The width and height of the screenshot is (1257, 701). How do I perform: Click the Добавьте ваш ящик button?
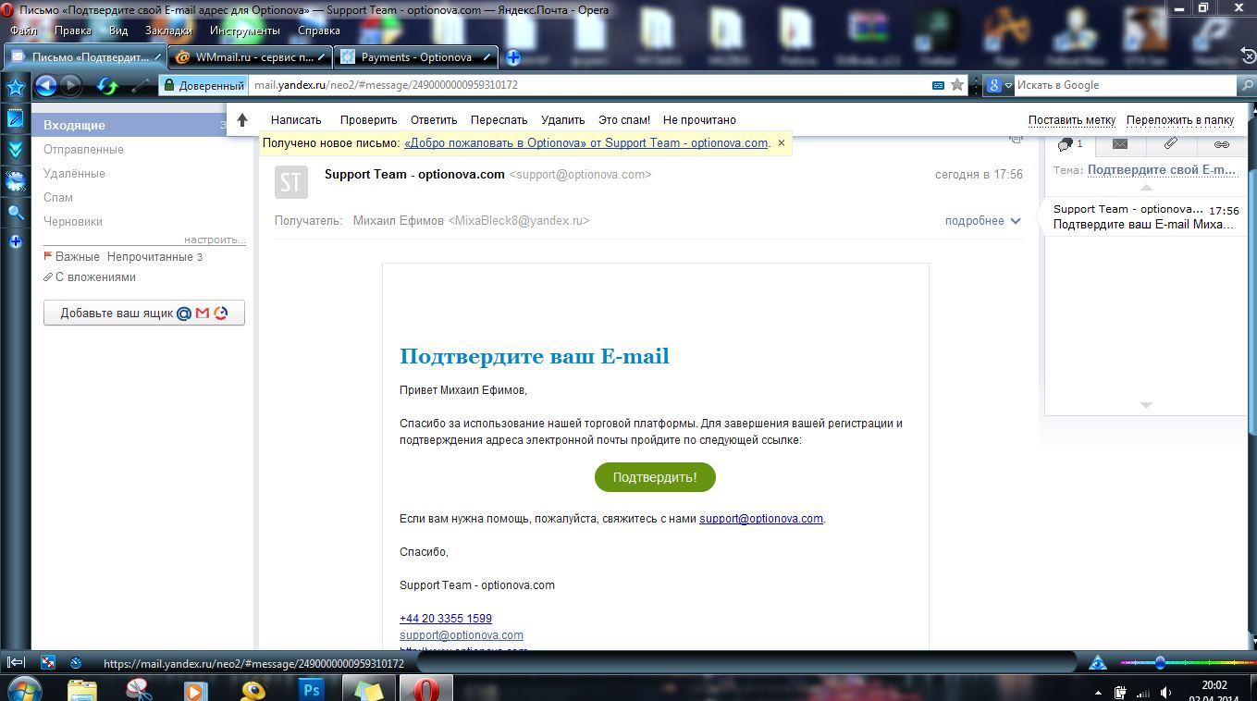click(144, 314)
